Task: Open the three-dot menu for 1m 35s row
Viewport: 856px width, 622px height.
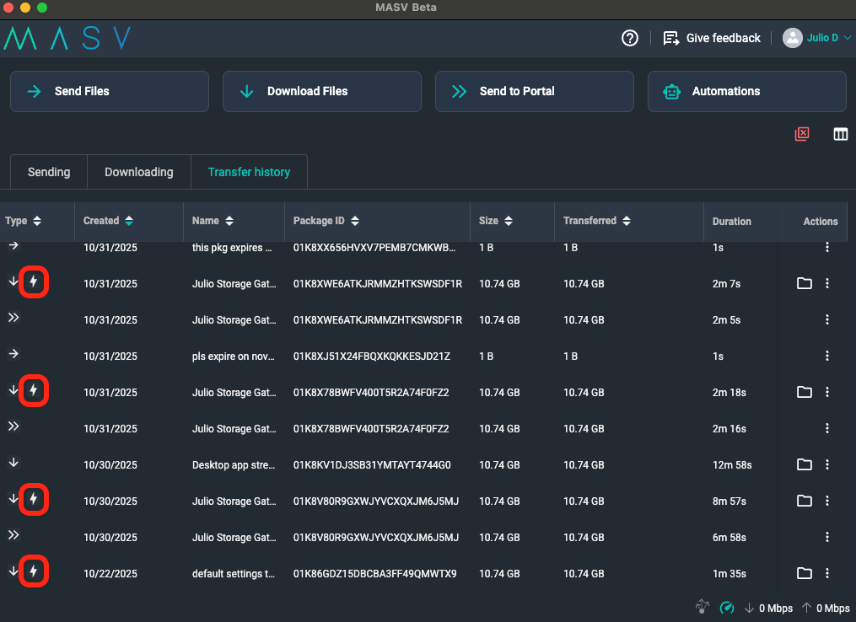Action: [x=827, y=573]
